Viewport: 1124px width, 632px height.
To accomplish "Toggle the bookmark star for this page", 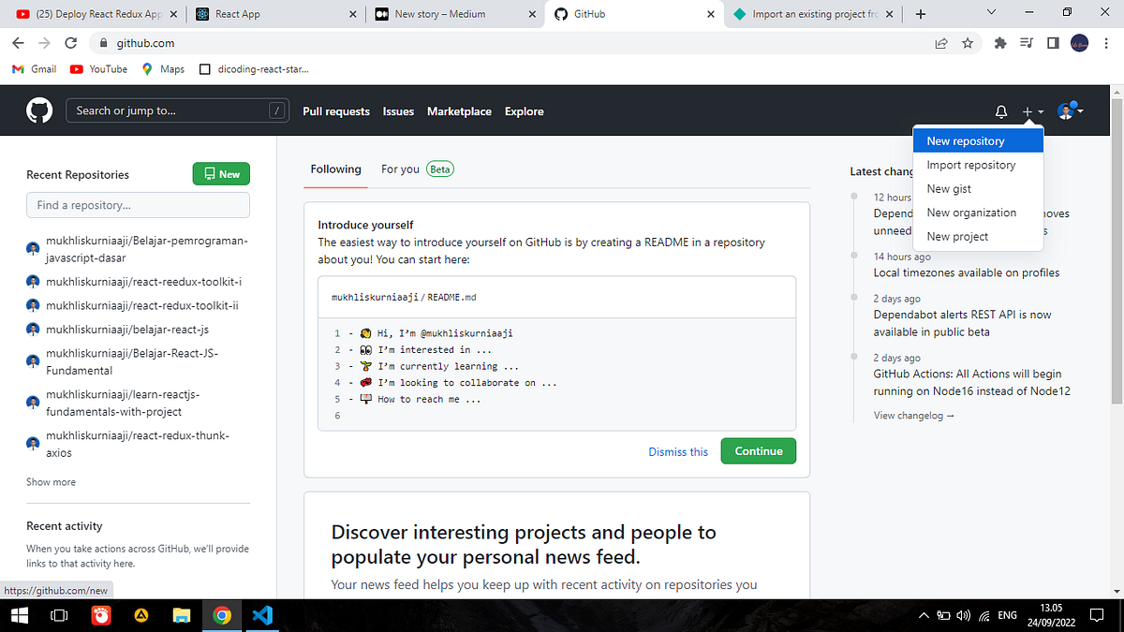I will click(968, 43).
